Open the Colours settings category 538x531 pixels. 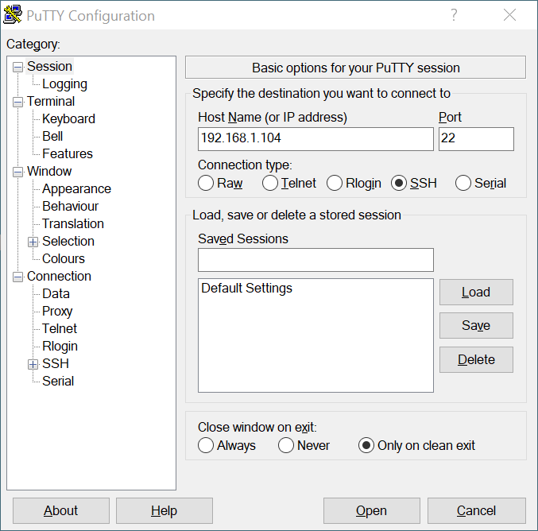click(x=64, y=259)
